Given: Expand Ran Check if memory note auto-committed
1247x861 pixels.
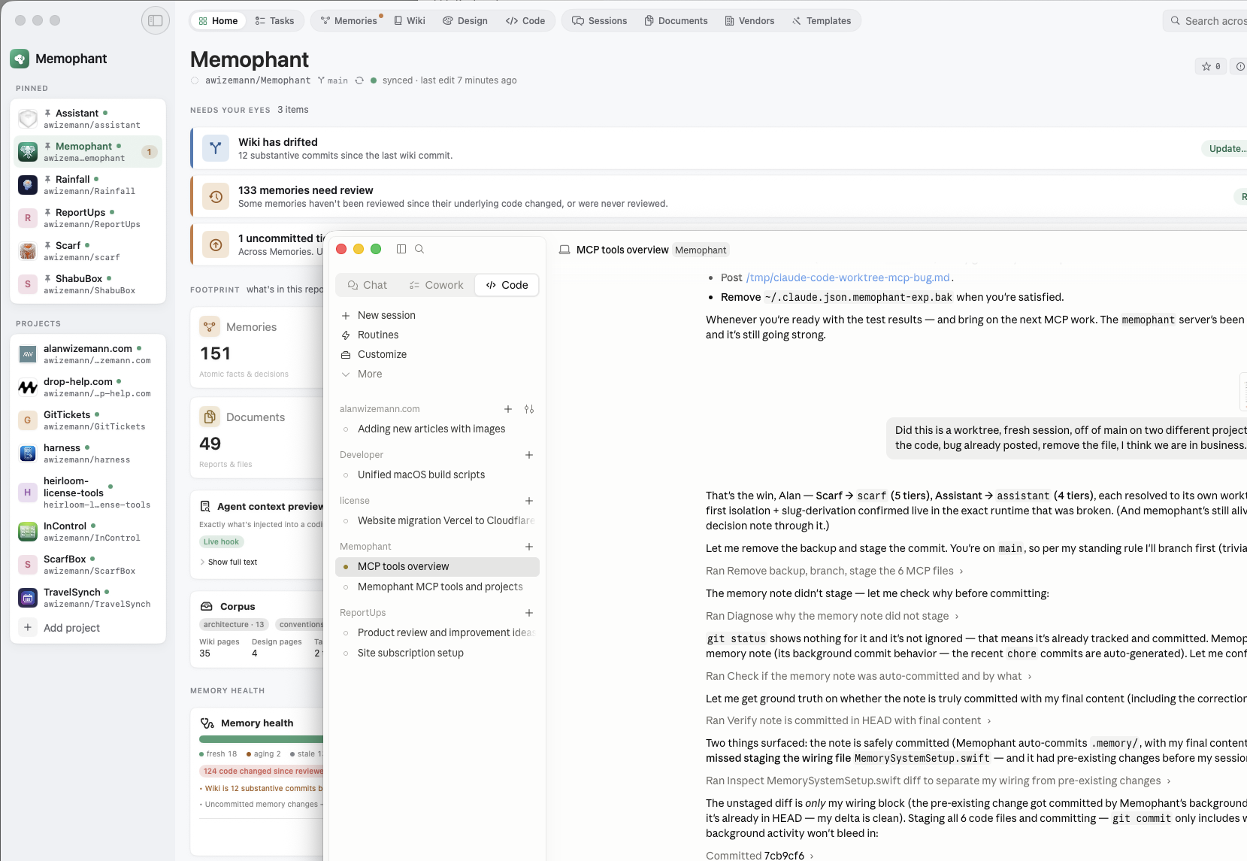Looking at the screenshot, I should pos(868,676).
